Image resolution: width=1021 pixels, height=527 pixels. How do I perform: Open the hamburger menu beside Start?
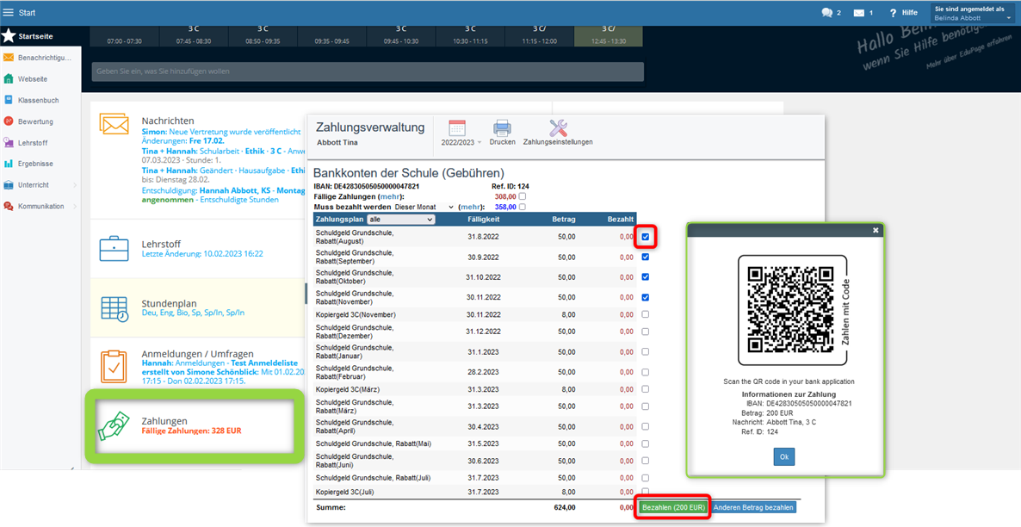pyautogui.click(x=9, y=12)
